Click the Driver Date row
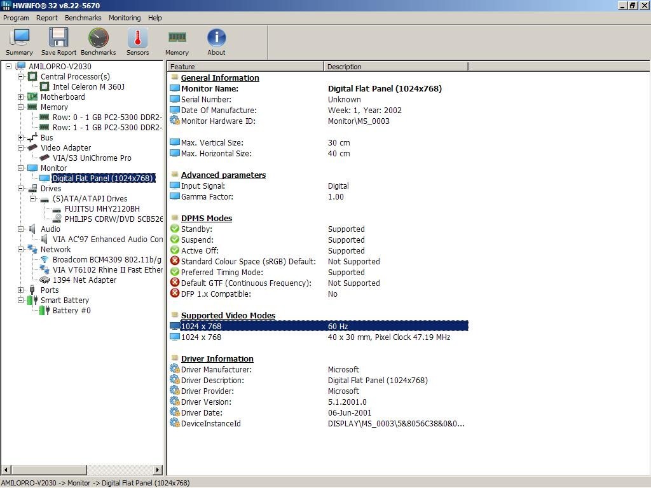651x488 pixels. [319, 412]
